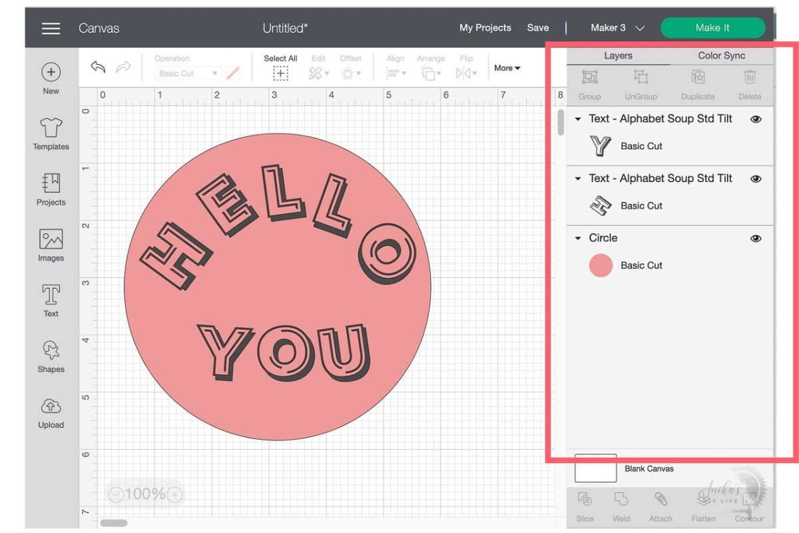The height and width of the screenshot is (533, 799).
Task: Select the pink Circle color swatch
Action: 601,265
